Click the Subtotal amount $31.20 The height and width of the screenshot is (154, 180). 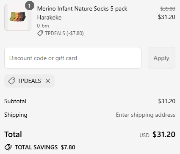tap(167, 101)
